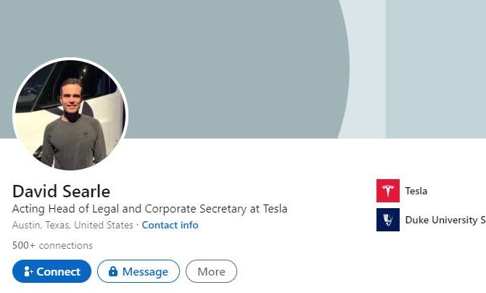Click the name David Searle
The width and height of the screenshot is (486, 293).
click(x=62, y=191)
